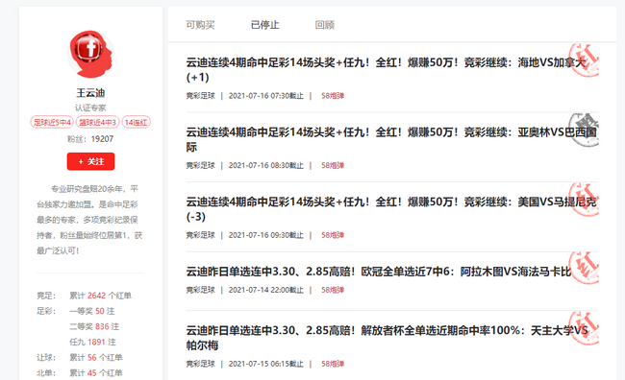
Task: Switch to the 已停止 tab
Action: 264,25
